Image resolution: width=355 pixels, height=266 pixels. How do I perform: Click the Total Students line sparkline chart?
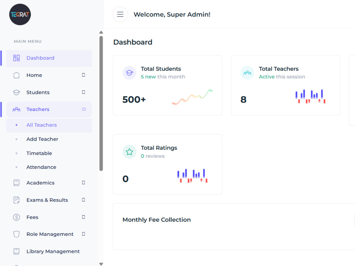(192, 97)
